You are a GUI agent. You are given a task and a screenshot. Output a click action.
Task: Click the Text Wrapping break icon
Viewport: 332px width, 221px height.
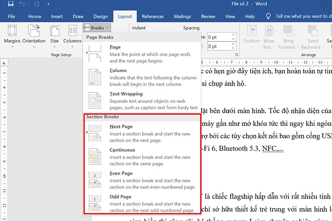pyautogui.click(x=95, y=100)
